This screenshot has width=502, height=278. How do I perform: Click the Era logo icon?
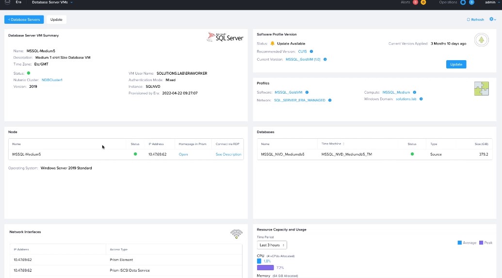(x=7, y=2)
